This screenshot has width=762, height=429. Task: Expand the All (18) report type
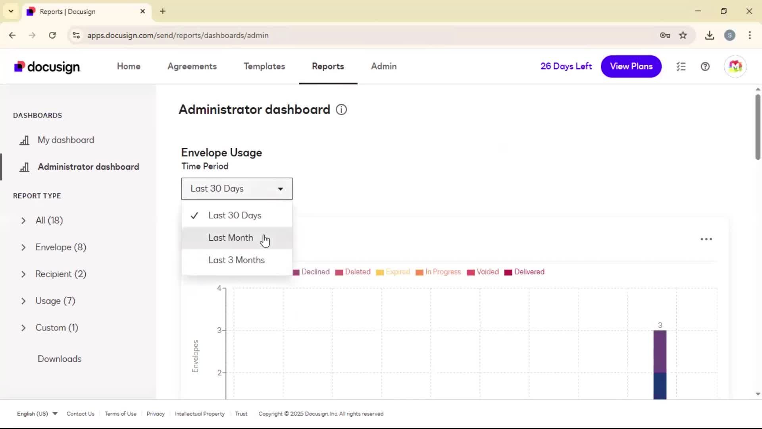click(x=23, y=220)
